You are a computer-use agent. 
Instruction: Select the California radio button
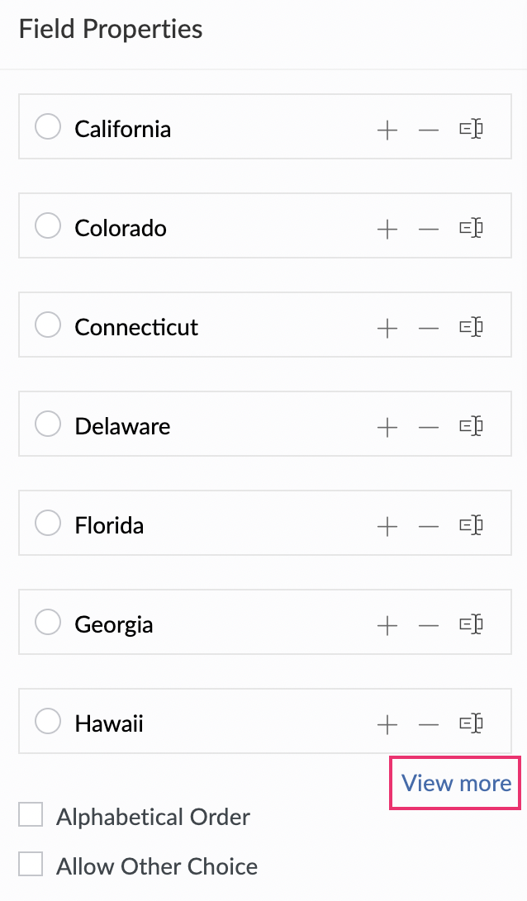[48, 127]
